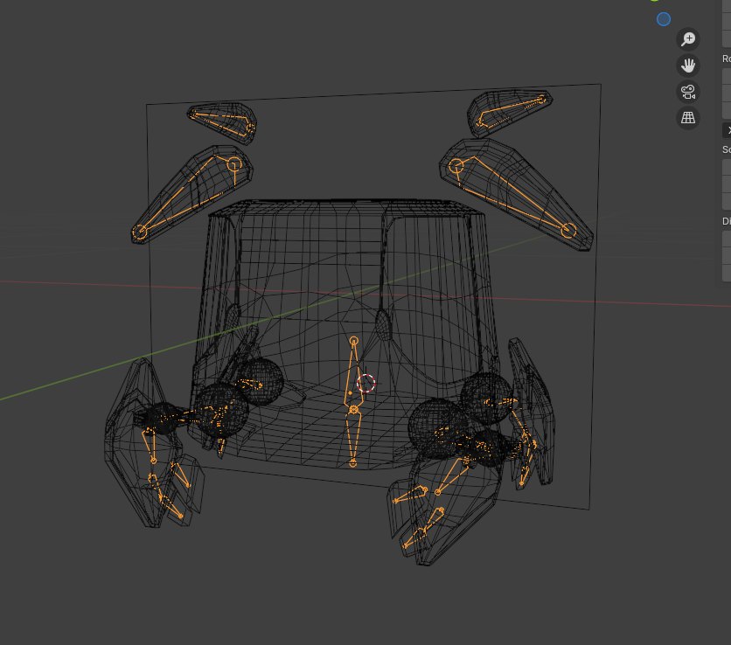Screen dimensions: 731x645
Task: Select the small top-left ear bone
Action: pyautogui.click(x=221, y=121)
